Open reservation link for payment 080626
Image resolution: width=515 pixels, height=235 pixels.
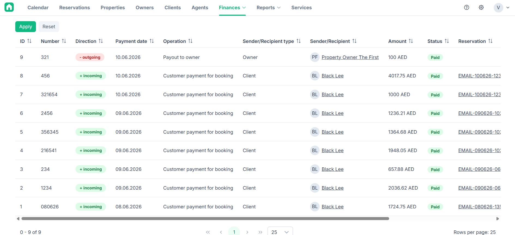coord(479,207)
